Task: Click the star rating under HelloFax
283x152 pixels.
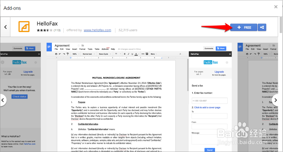Action: [45, 30]
